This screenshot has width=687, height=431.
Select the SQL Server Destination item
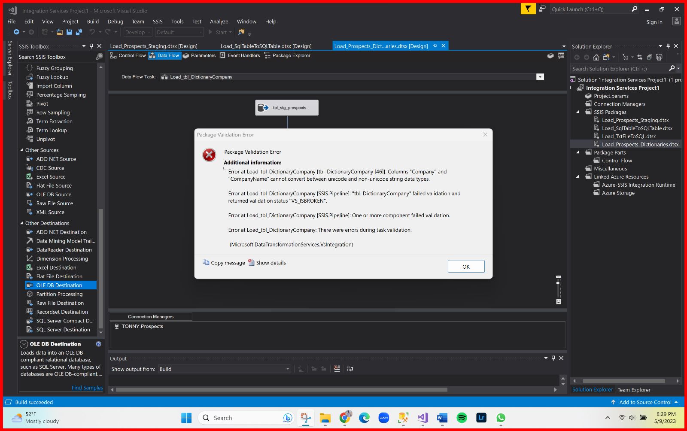[x=63, y=330]
